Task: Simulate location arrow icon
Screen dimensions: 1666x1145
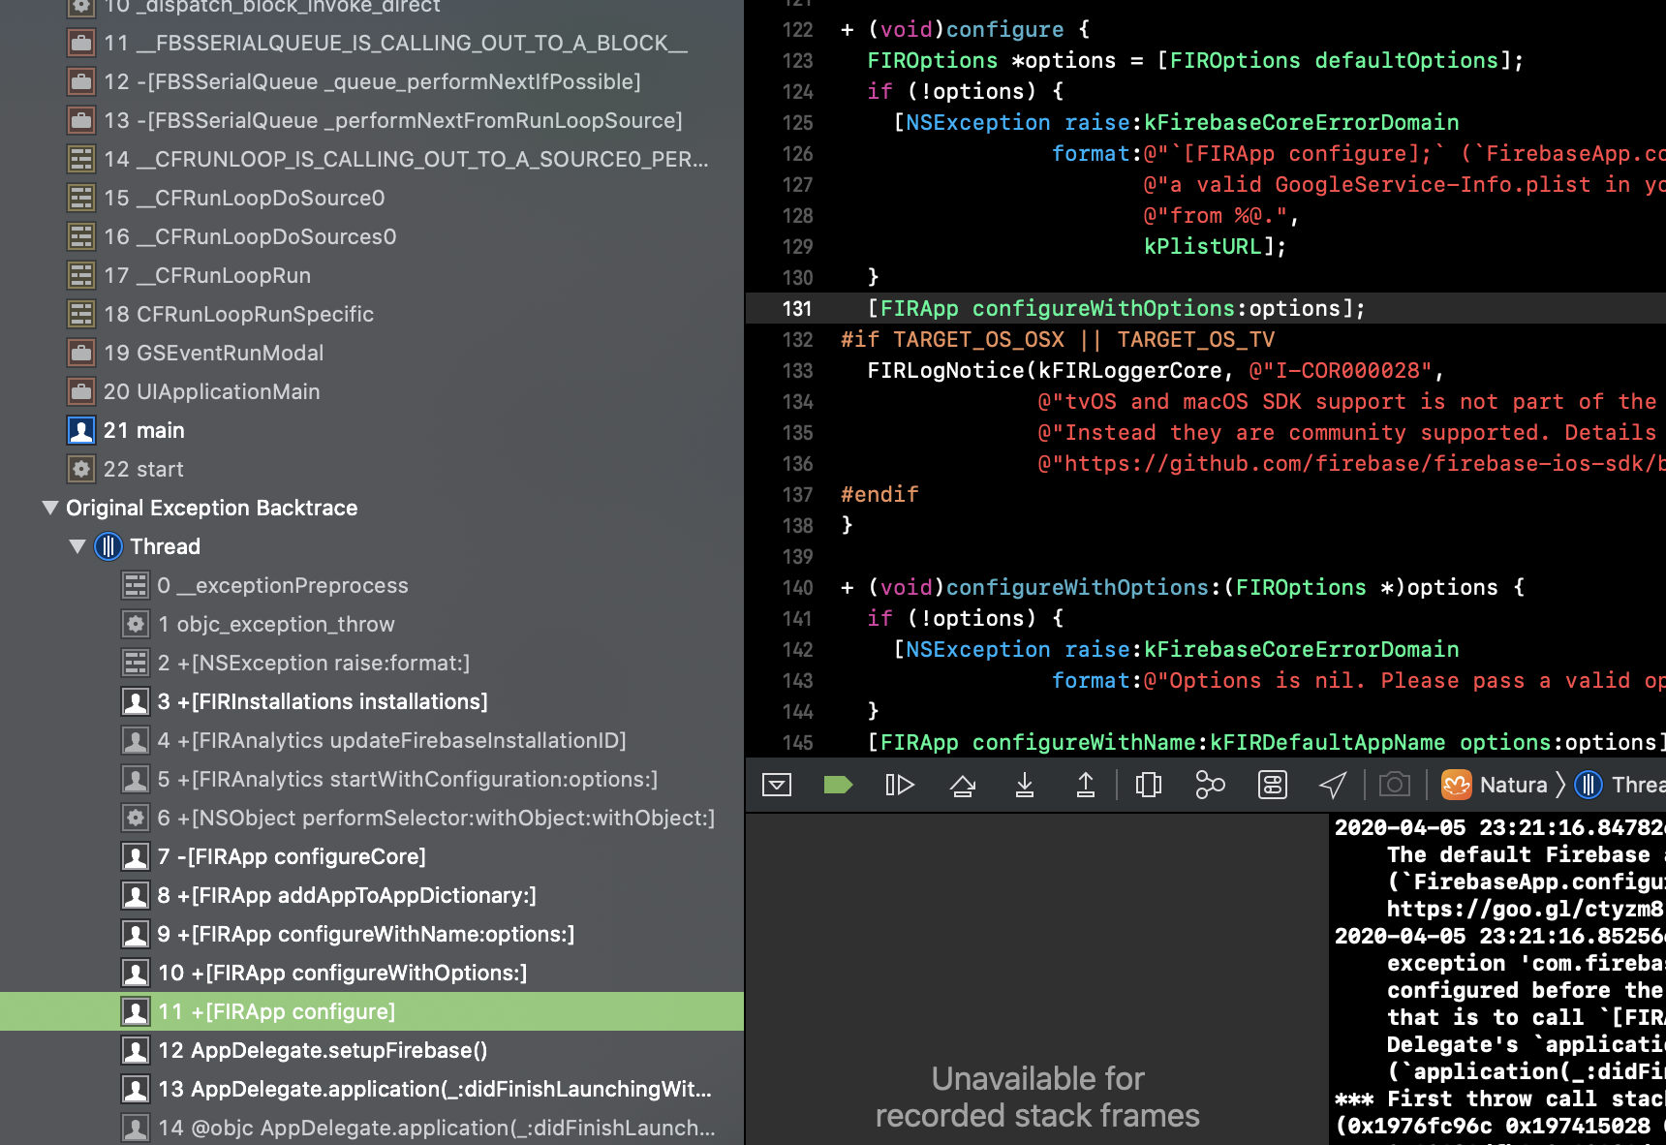Action: coord(1334,785)
